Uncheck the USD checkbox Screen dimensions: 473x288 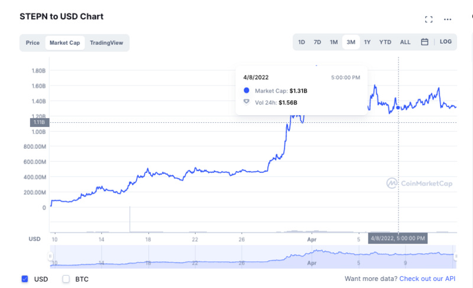[x=25, y=279]
